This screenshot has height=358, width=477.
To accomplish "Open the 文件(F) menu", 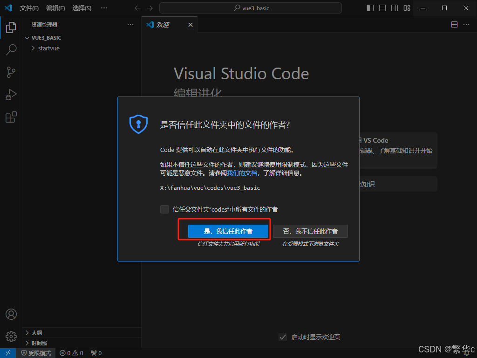I will click(29, 8).
